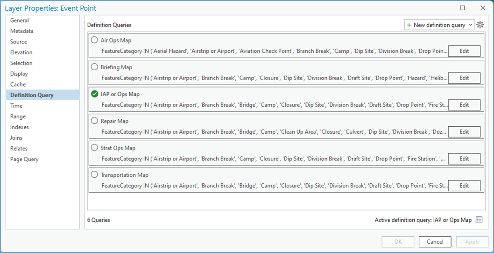Expand the New definition query dropdown arrow
Viewport: 494px width, 253px height.
coord(470,25)
